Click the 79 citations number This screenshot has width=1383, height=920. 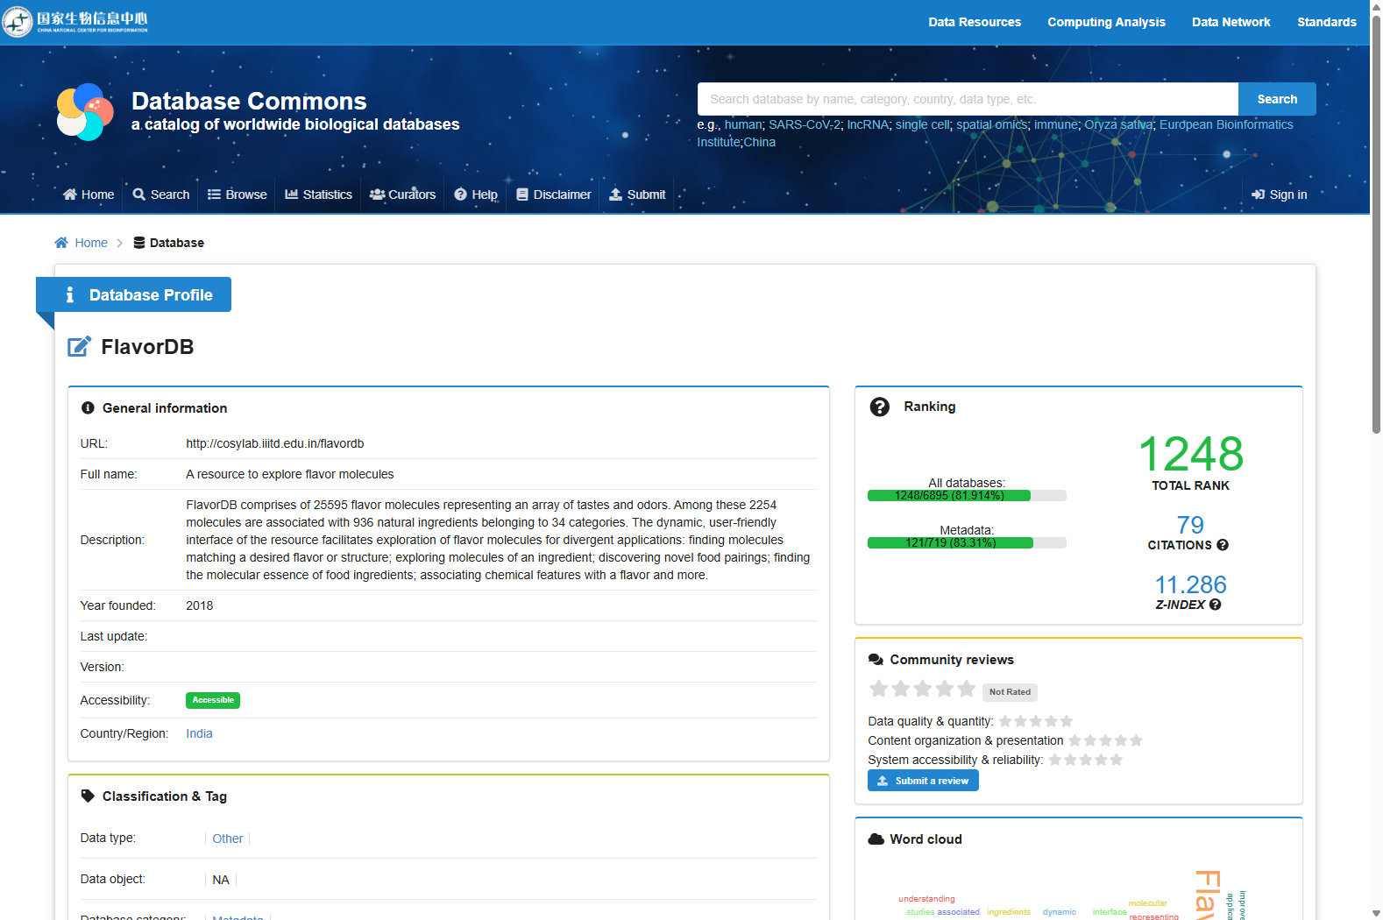pyautogui.click(x=1190, y=525)
